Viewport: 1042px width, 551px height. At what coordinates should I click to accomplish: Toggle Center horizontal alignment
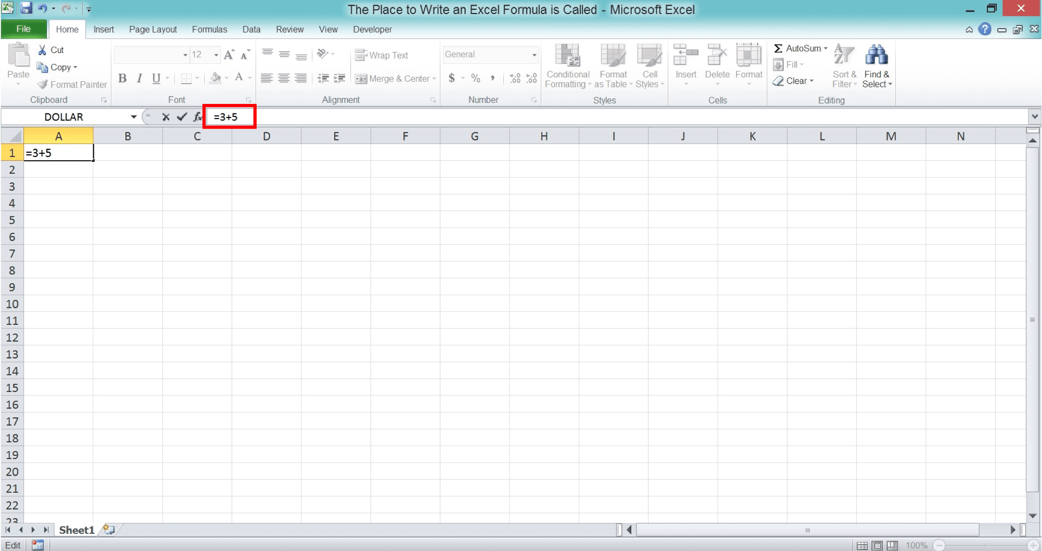(284, 78)
